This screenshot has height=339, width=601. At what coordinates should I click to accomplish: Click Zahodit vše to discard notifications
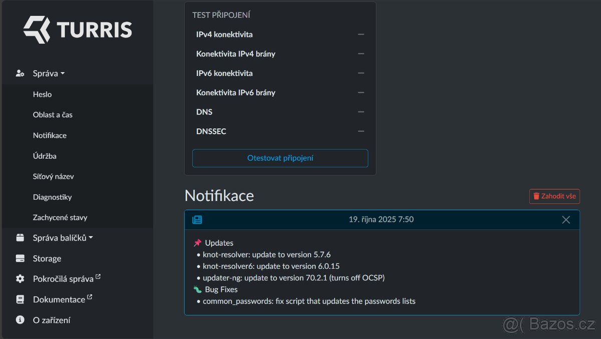[x=554, y=196]
